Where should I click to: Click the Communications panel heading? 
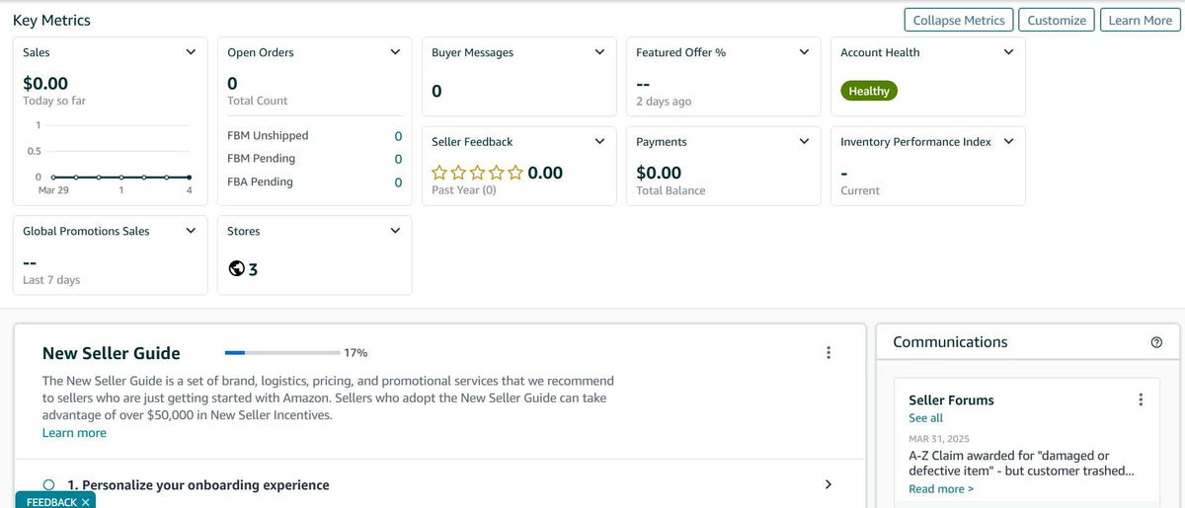click(x=950, y=342)
